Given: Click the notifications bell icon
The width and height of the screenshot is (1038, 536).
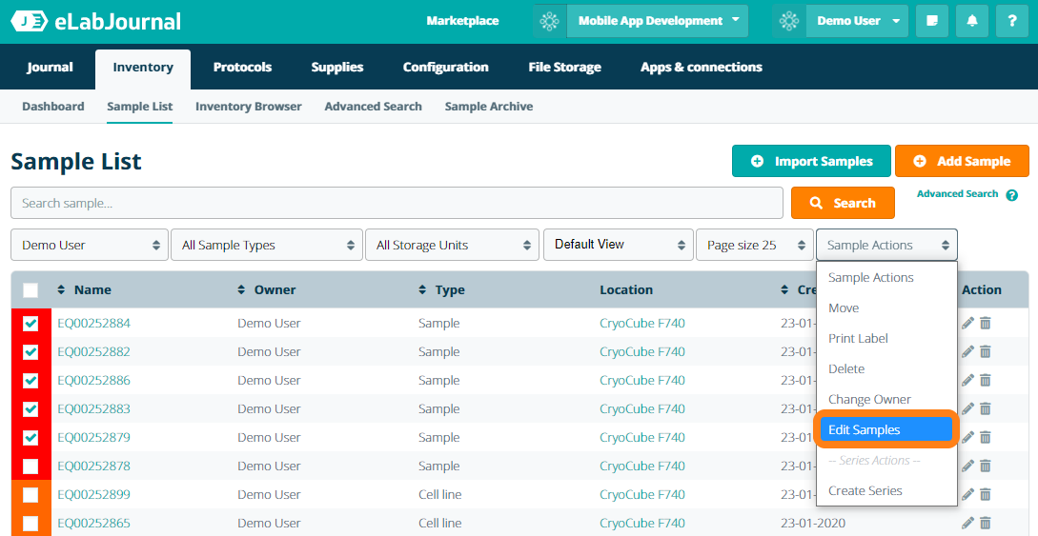Looking at the screenshot, I should [x=971, y=21].
